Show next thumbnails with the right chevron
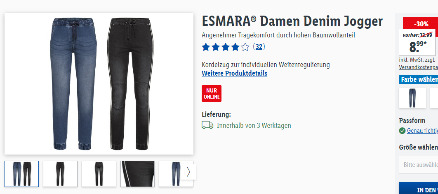The width and height of the screenshot is (438, 194). (x=188, y=172)
